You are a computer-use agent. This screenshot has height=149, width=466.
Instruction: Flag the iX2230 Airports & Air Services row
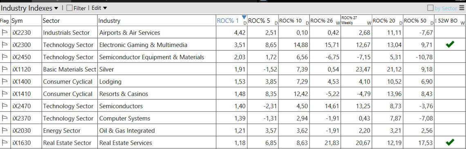point(5,33)
